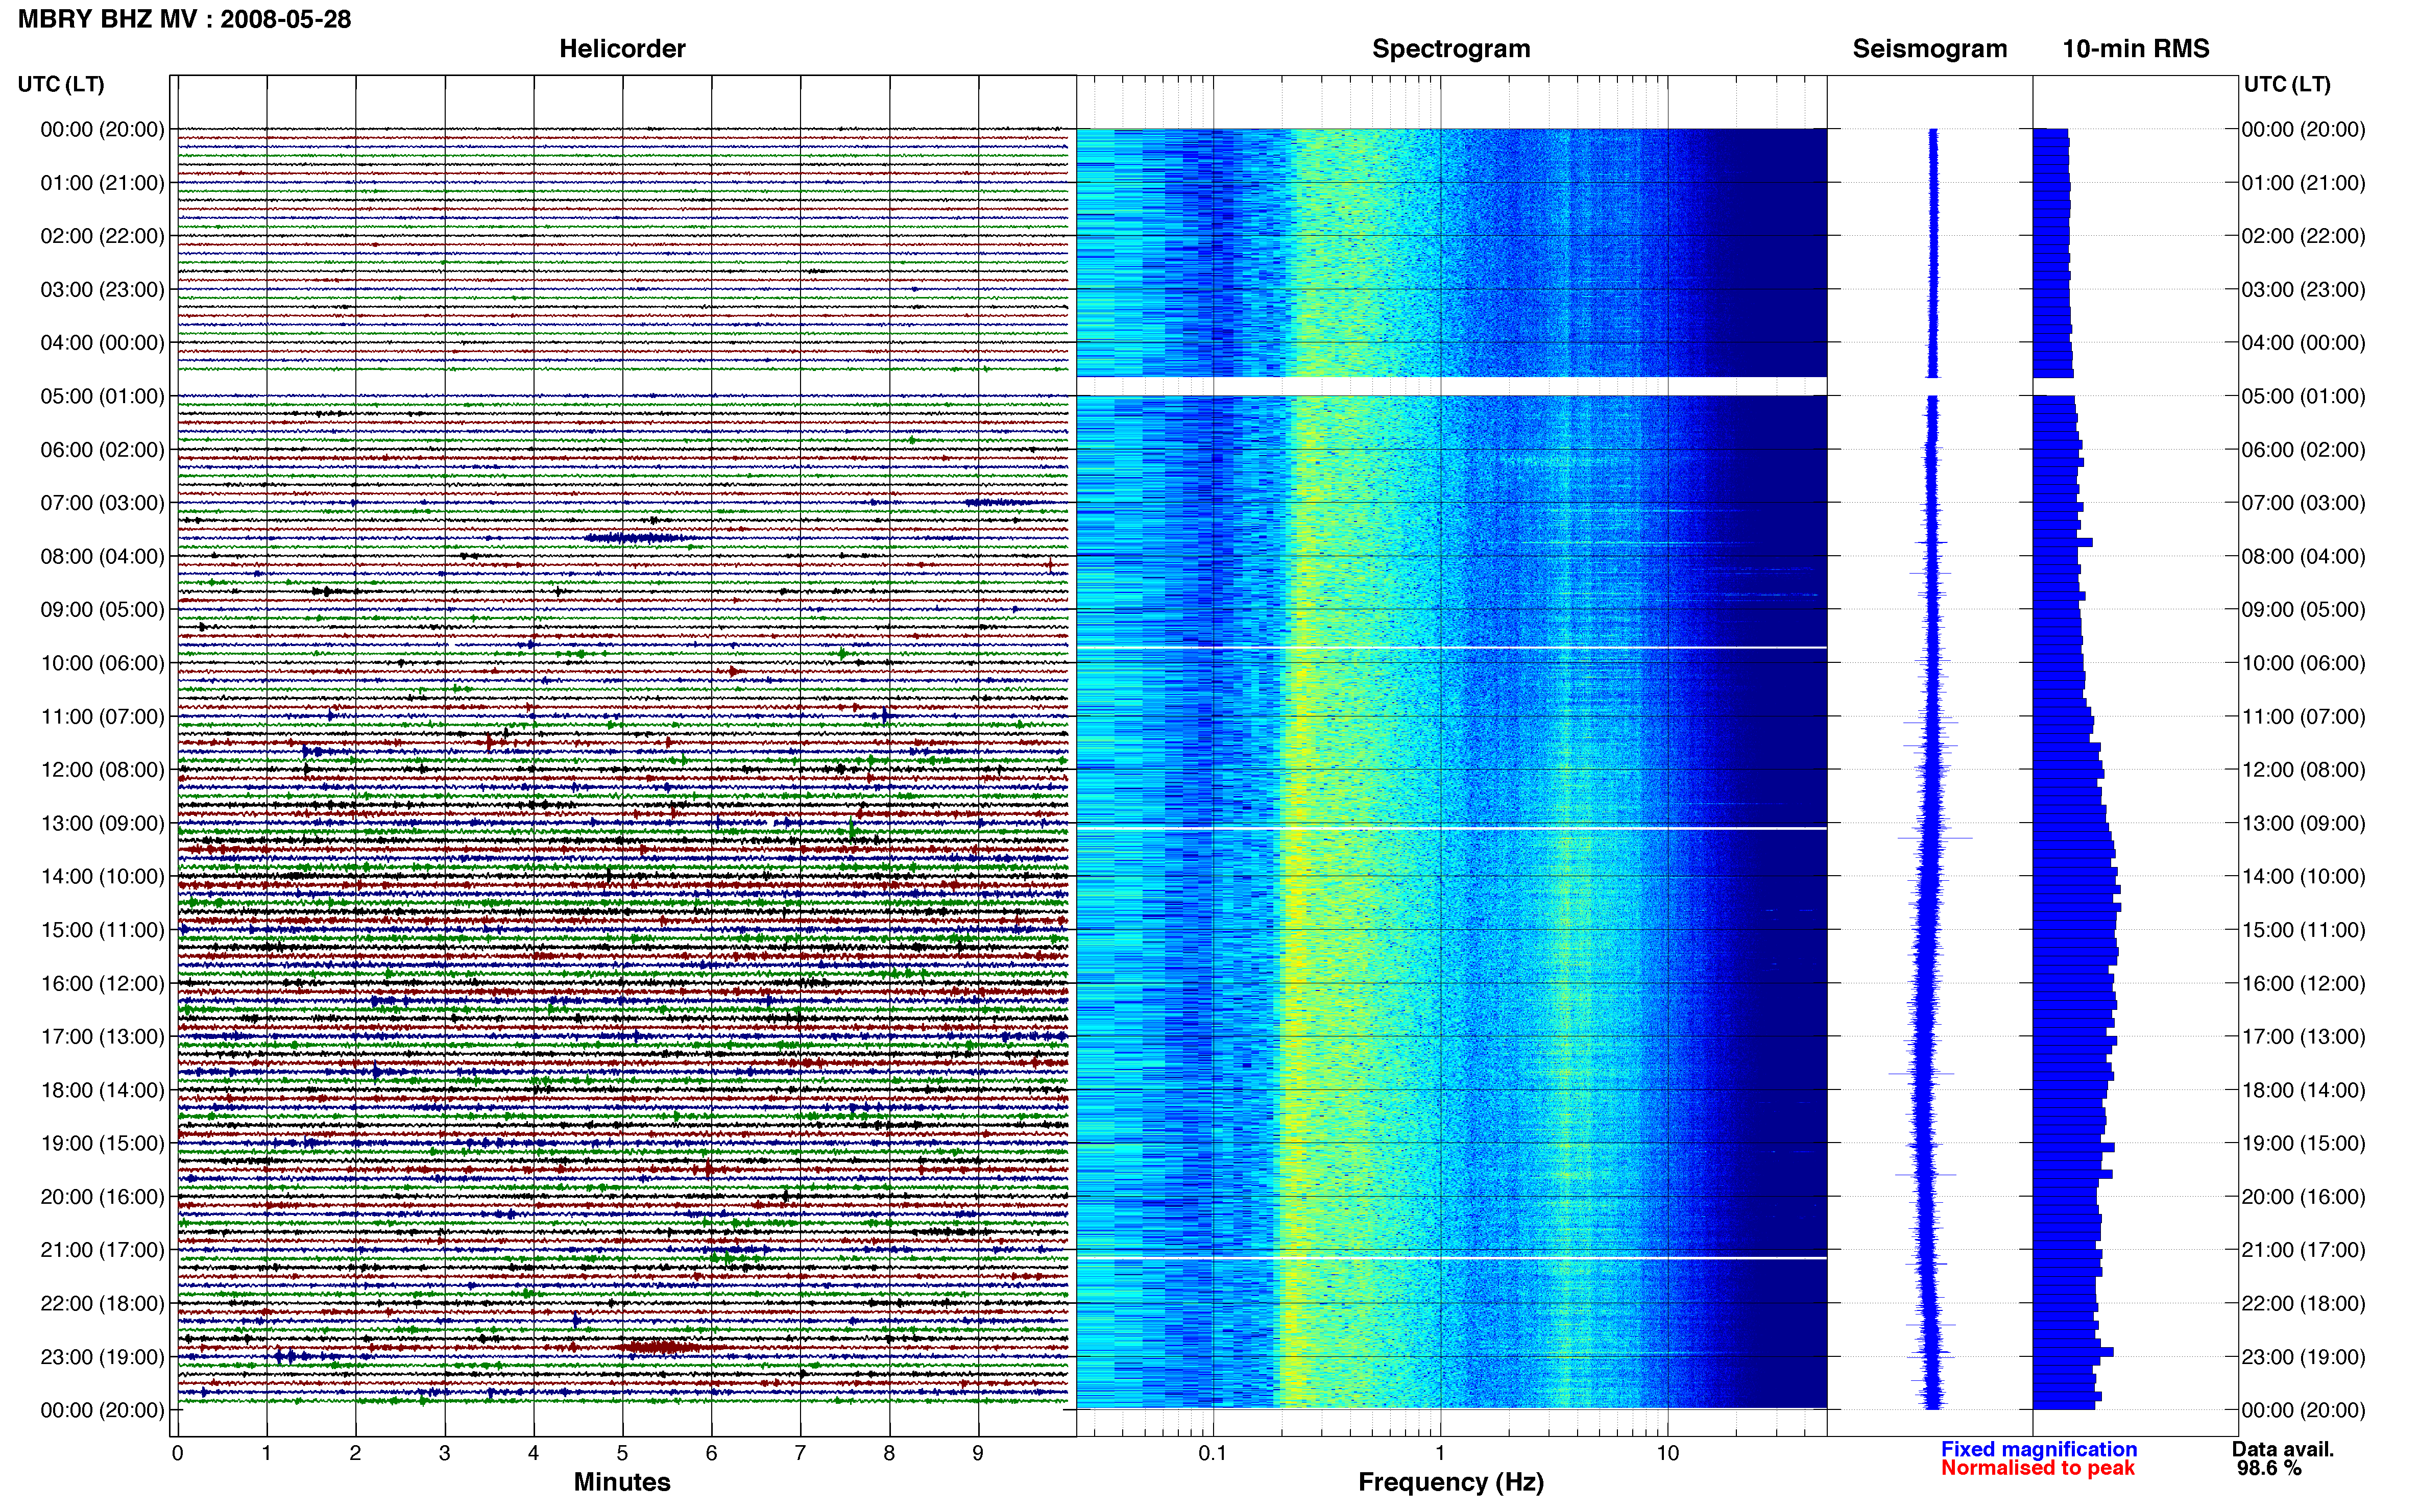Click the 3 tick on the Minutes axis
Screen dimensions: 2420x1512
point(444,1453)
